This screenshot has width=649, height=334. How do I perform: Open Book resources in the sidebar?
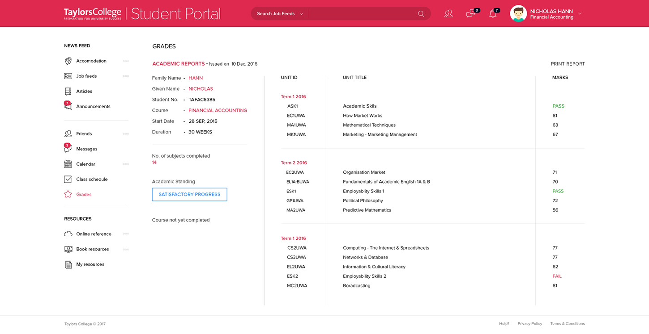92,249
